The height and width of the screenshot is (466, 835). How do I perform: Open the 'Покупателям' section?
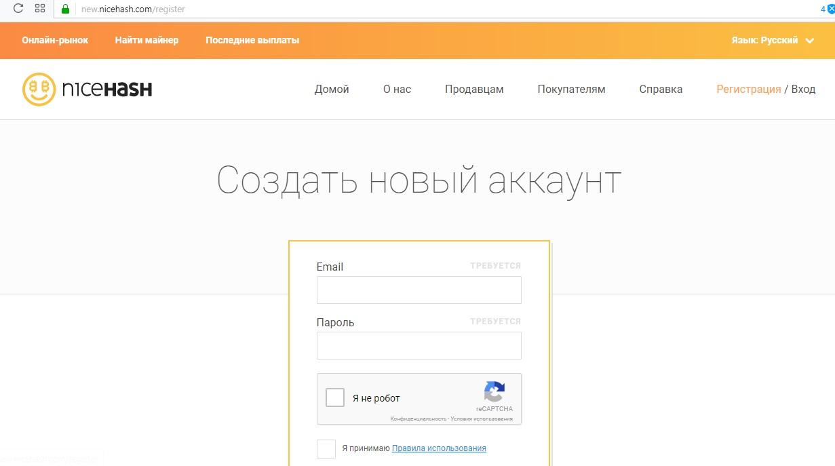coord(571,89)
